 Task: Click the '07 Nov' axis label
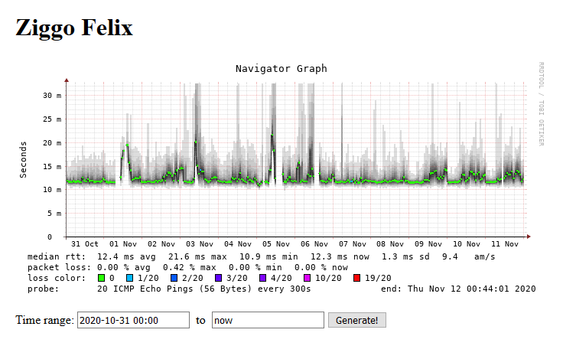pyautogui.click(x=353, y=243)
